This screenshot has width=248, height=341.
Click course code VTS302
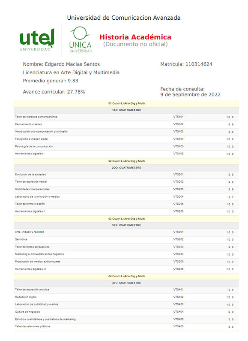click(178, 239)
